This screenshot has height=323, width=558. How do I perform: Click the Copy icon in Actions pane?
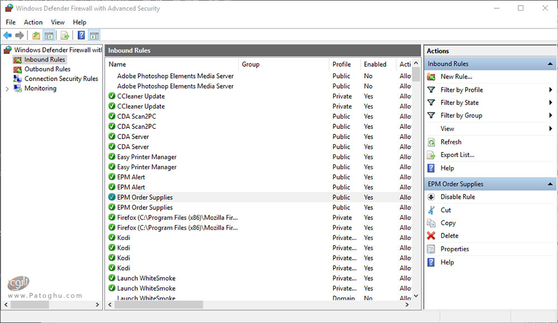431,223
